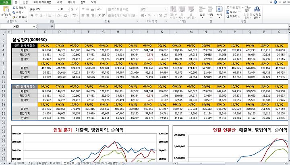Open Cell Styles (셀 스타일)
This screenshot has width=290, height=165.
pos(191,12)
